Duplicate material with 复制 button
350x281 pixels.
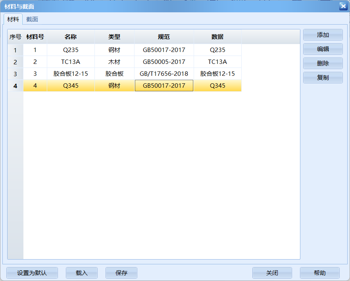tap(323, 78)
